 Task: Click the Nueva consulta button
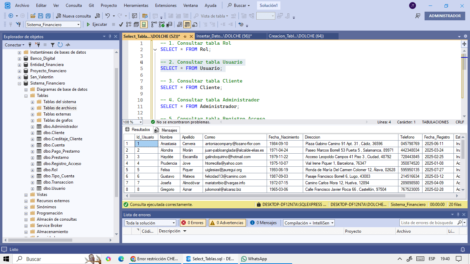pyautogui.click(x=73, y=16)
